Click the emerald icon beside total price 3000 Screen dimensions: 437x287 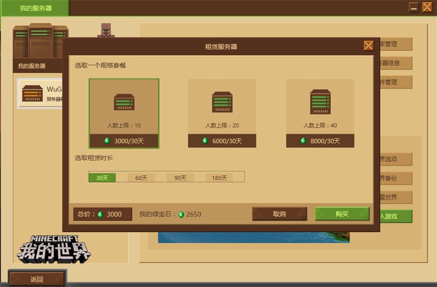pyautogui.click(x=100, y=214)
